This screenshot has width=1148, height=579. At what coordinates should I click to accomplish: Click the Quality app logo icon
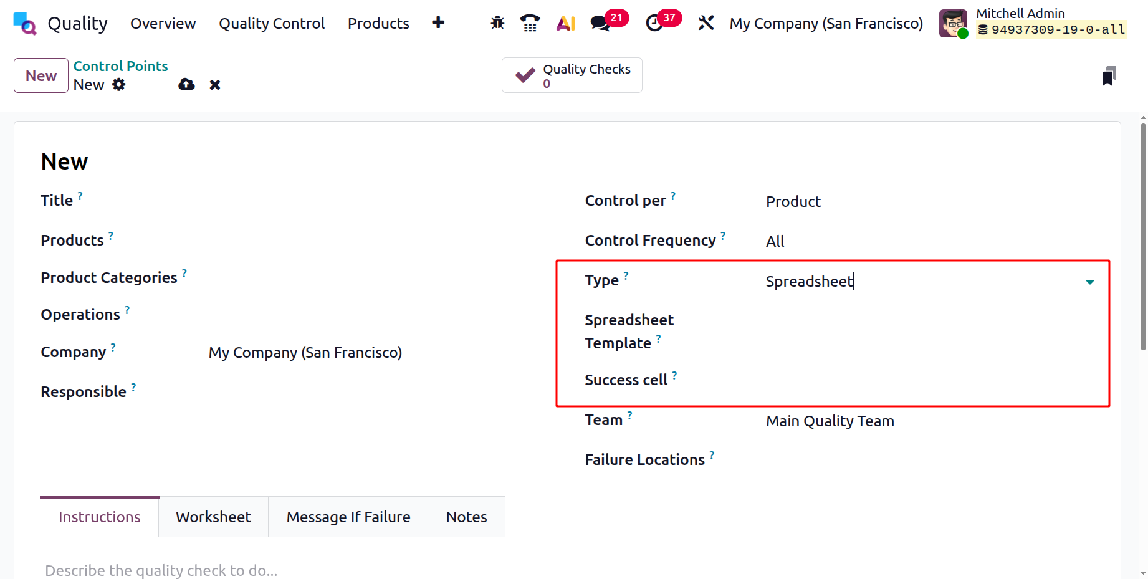coord(25,24)
